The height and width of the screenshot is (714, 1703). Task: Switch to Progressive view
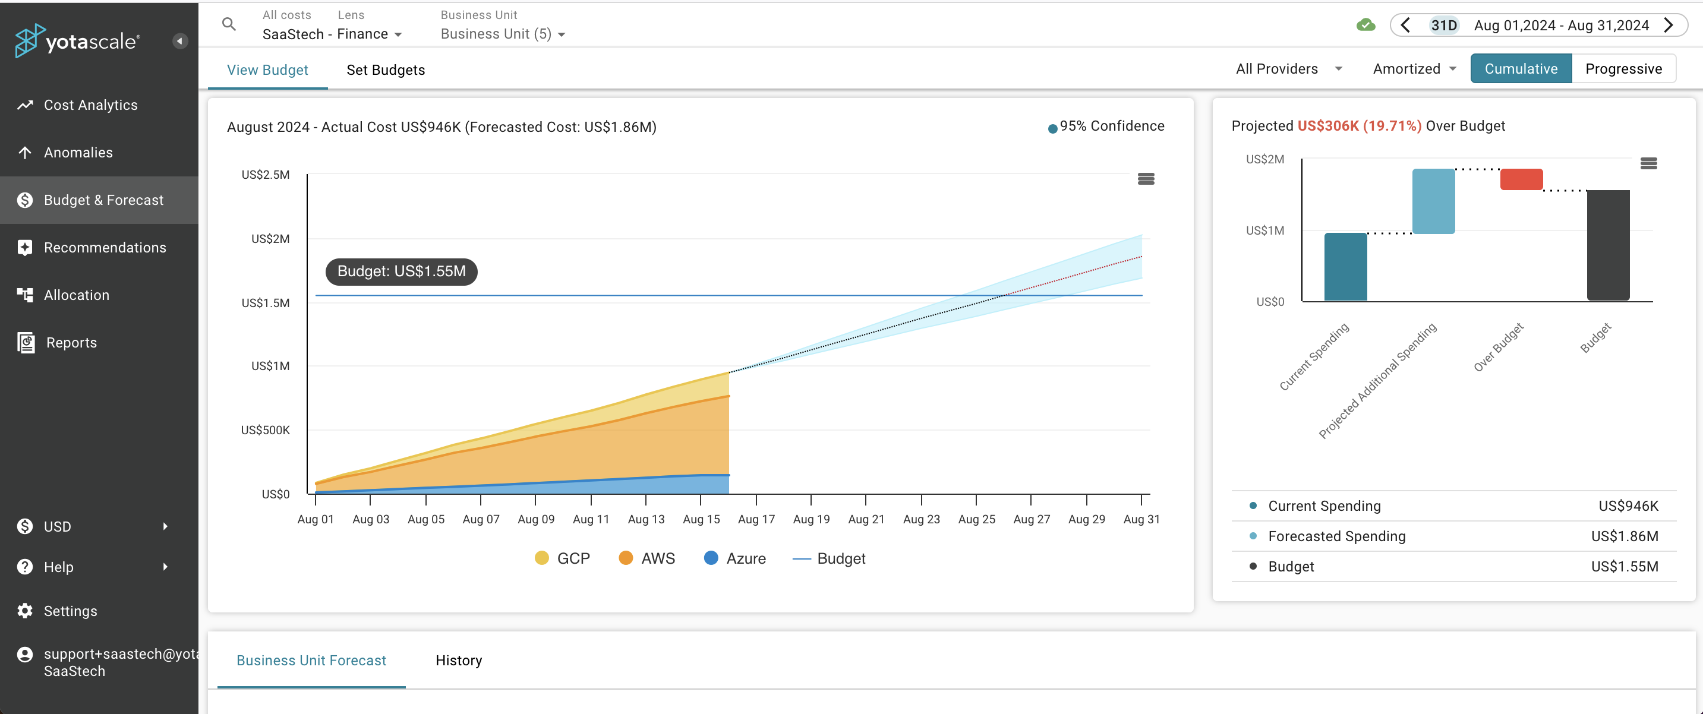click(1623, 69)
